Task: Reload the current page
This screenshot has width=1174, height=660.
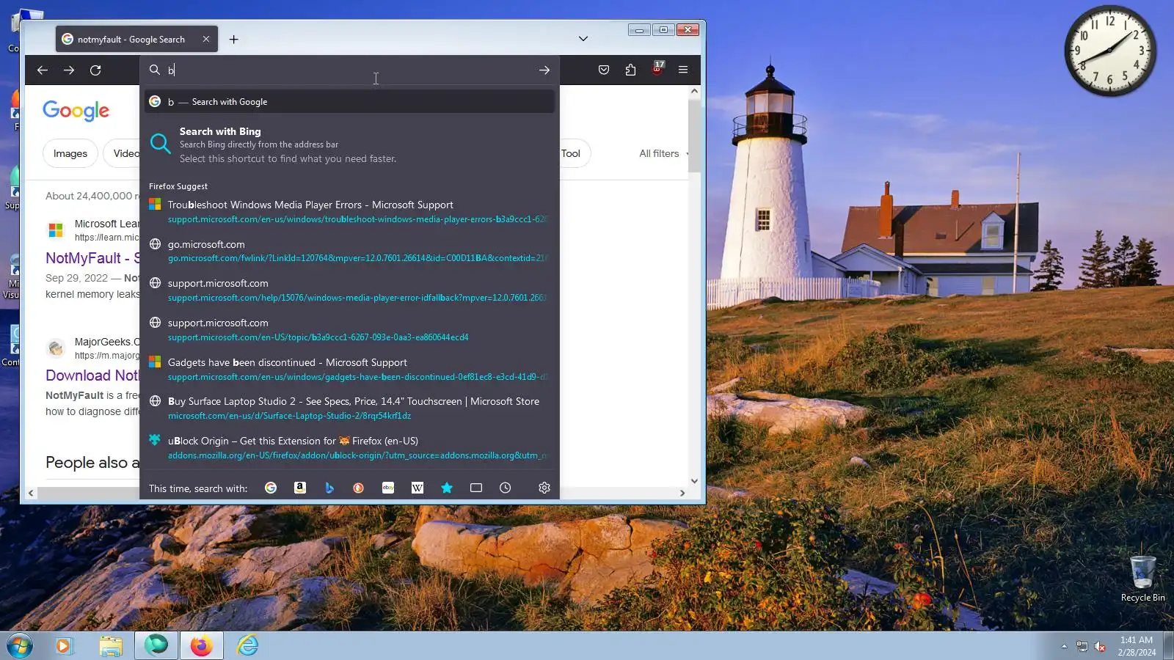Action: click(x=95, y=70)
